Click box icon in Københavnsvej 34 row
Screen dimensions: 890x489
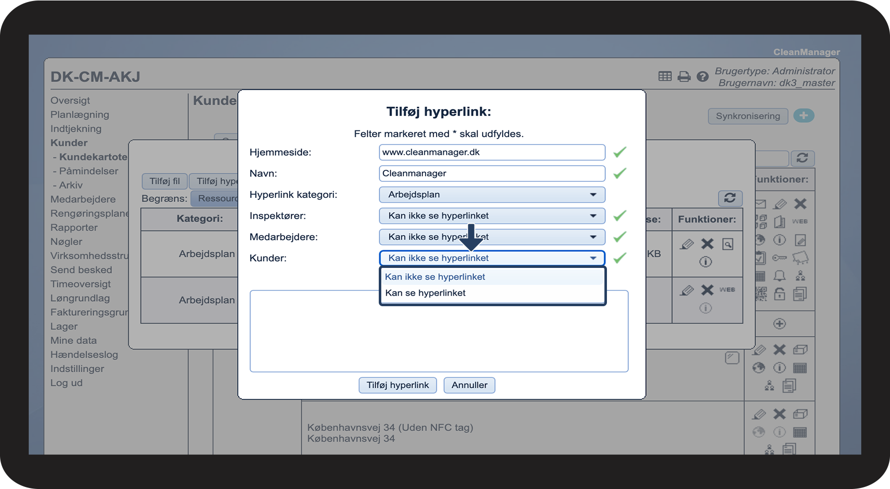800,414
